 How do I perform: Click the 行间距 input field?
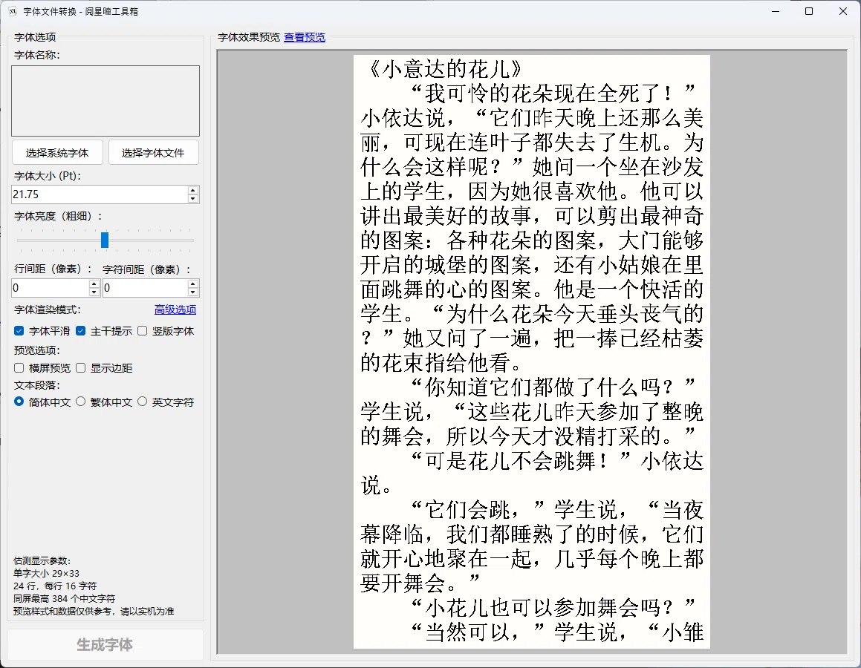click(x=50, y=288)
